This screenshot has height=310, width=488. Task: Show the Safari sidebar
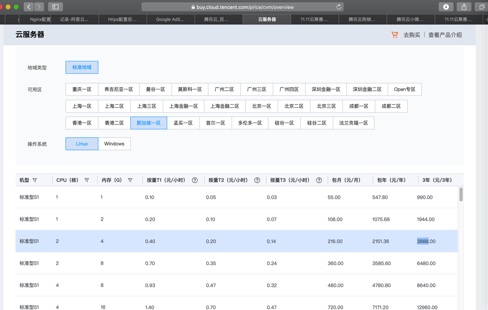(56, 7)
